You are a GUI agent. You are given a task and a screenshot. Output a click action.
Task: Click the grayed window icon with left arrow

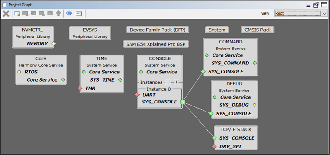pyautogui.click(x=50, y=13)
